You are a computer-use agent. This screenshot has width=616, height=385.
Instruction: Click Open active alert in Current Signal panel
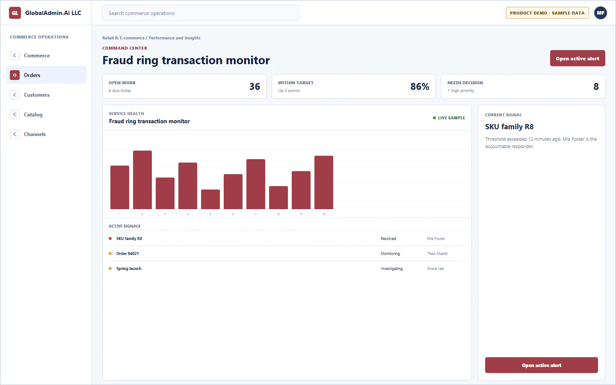coord(542,365)
